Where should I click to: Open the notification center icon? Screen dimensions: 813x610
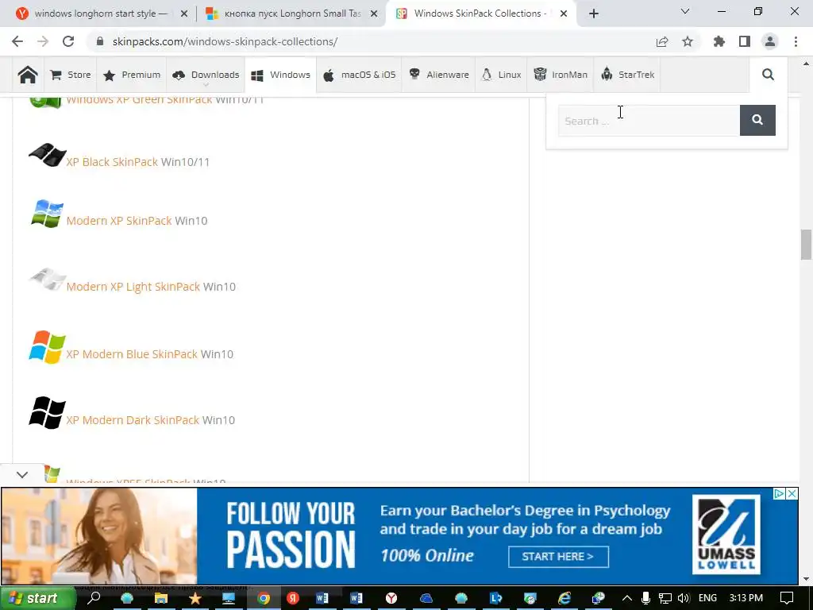click(787, 598)
